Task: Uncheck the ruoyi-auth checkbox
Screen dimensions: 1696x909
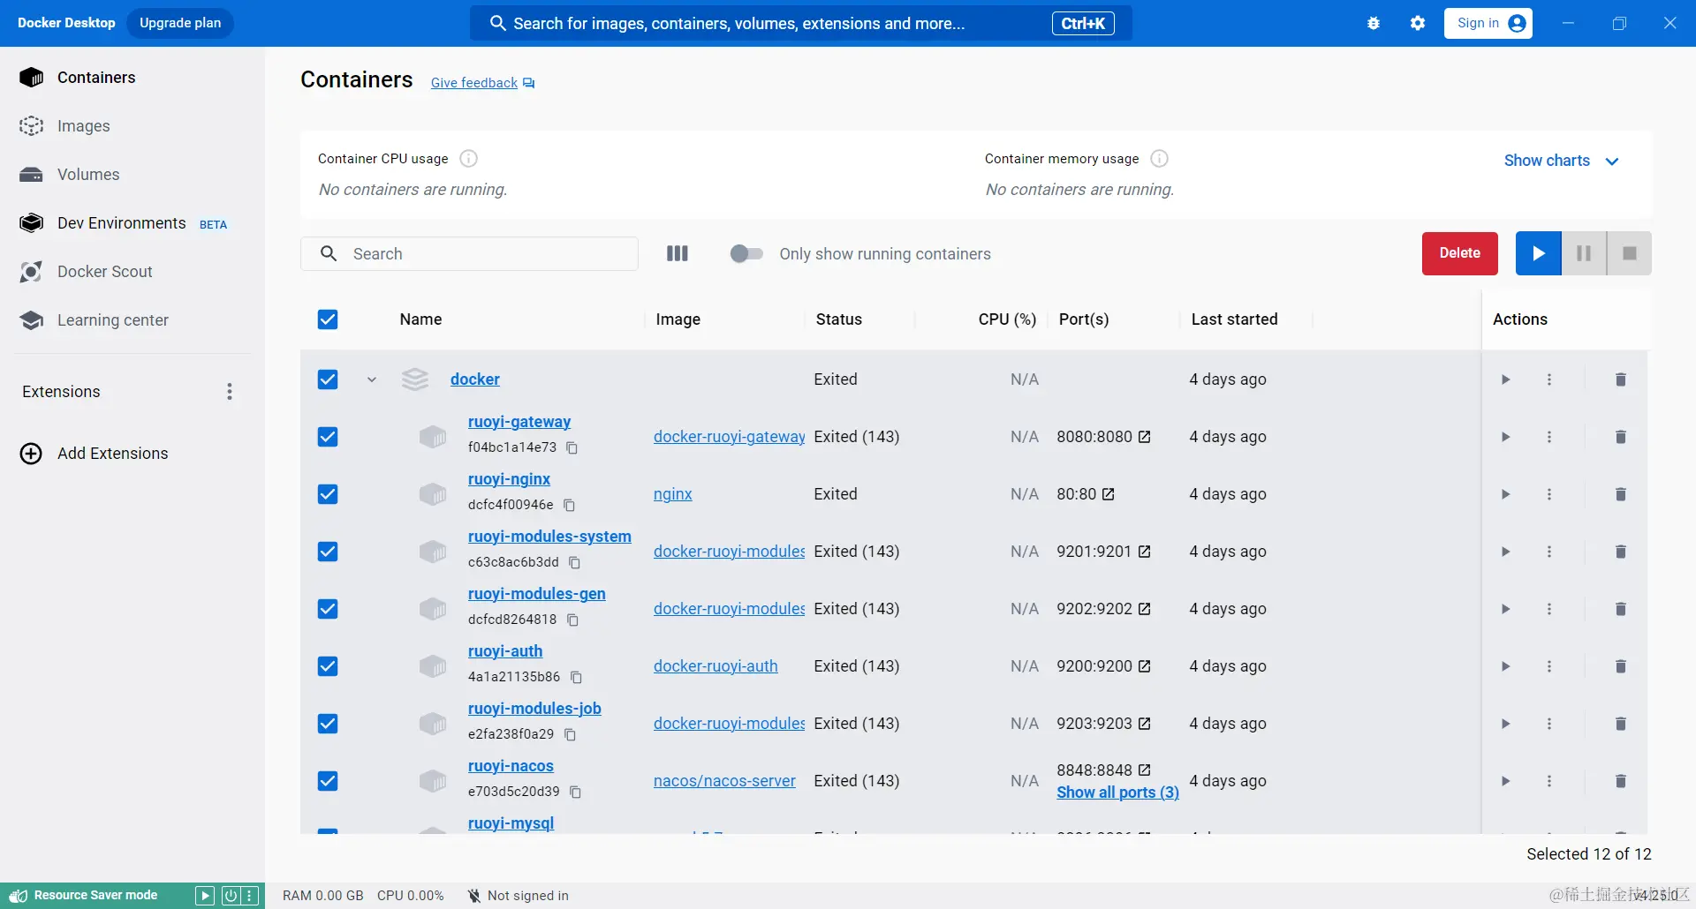Action: pyautogui.click(x=328, y=666)
